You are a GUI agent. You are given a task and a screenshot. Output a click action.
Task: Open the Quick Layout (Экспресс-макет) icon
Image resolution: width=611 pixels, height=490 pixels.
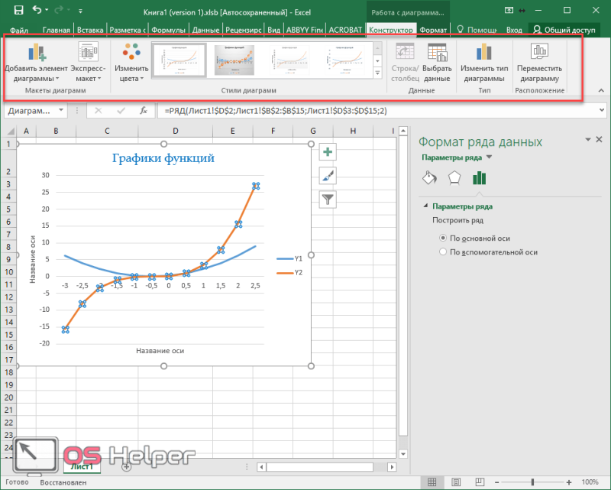(x=88, y=52)
